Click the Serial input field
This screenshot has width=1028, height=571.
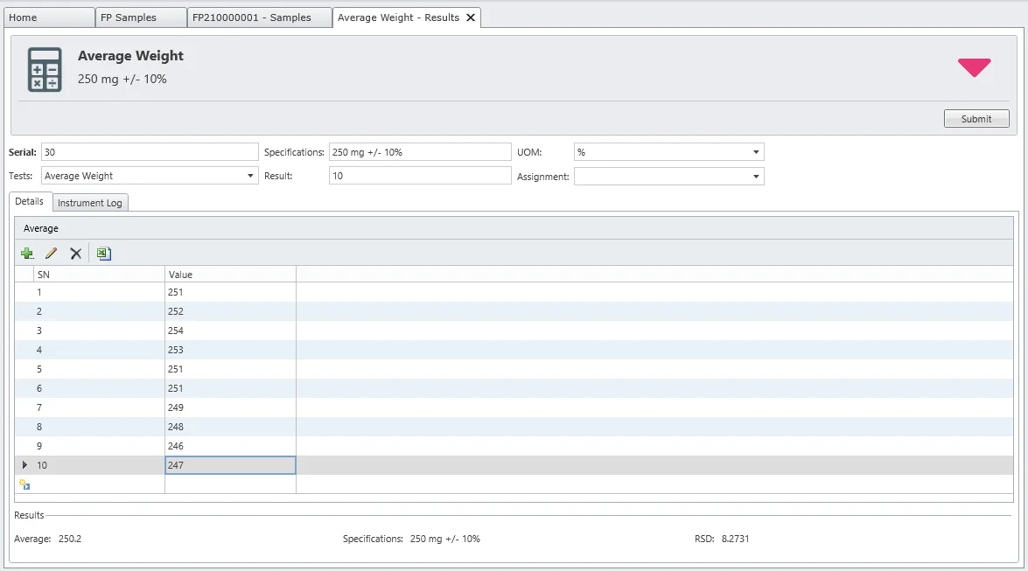pyautogui.click(x=150, y=152)
